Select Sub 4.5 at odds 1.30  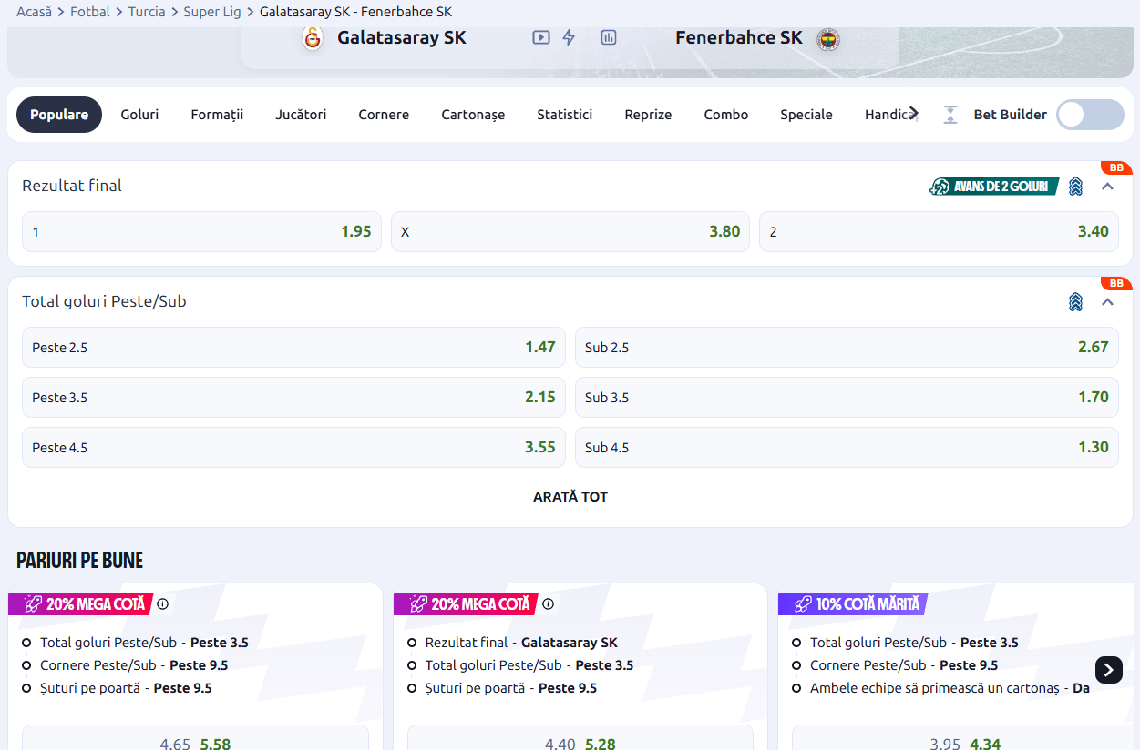pos(847,447)
